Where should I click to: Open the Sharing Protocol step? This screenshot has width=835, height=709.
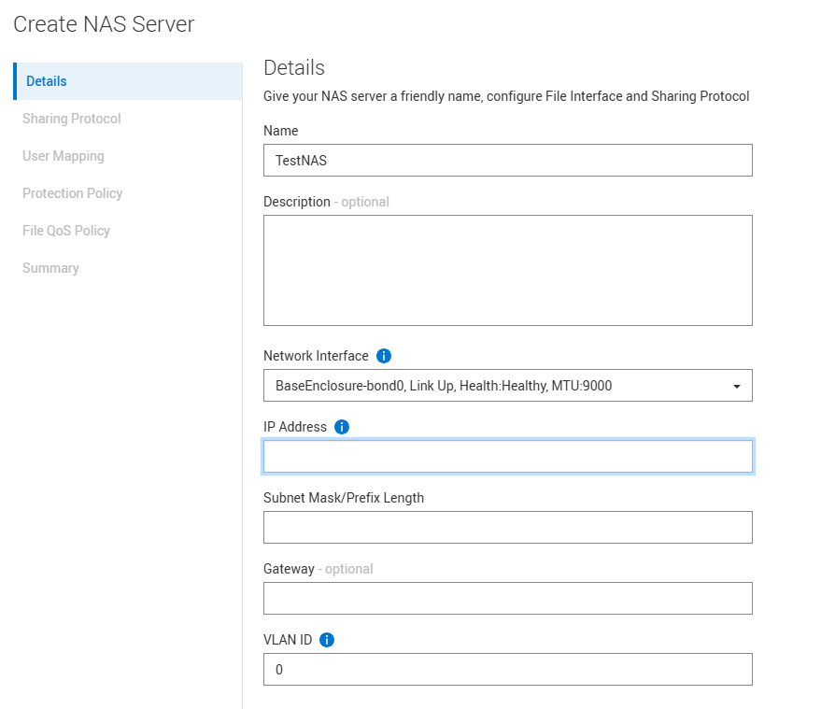[71, 119]
